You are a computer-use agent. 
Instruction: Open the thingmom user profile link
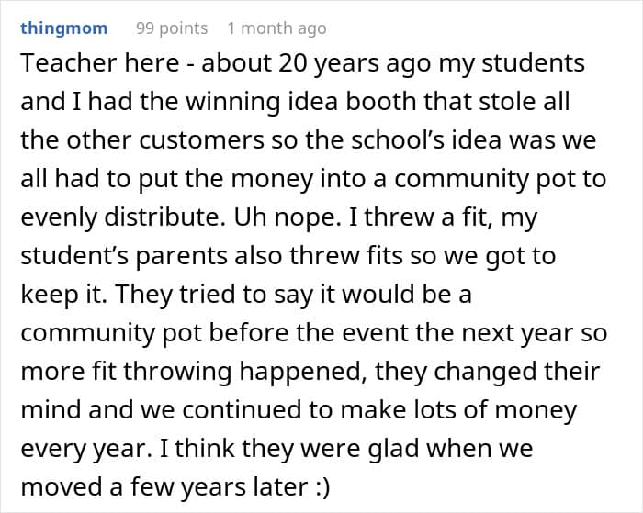[63, 28]
